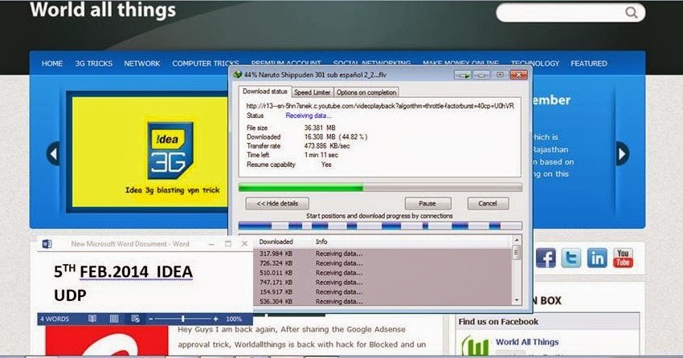Click the download manager title bar icon

pos(237,75)
